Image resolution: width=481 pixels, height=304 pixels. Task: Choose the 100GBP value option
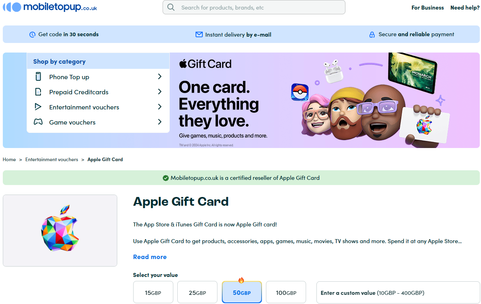click(286, 292)
